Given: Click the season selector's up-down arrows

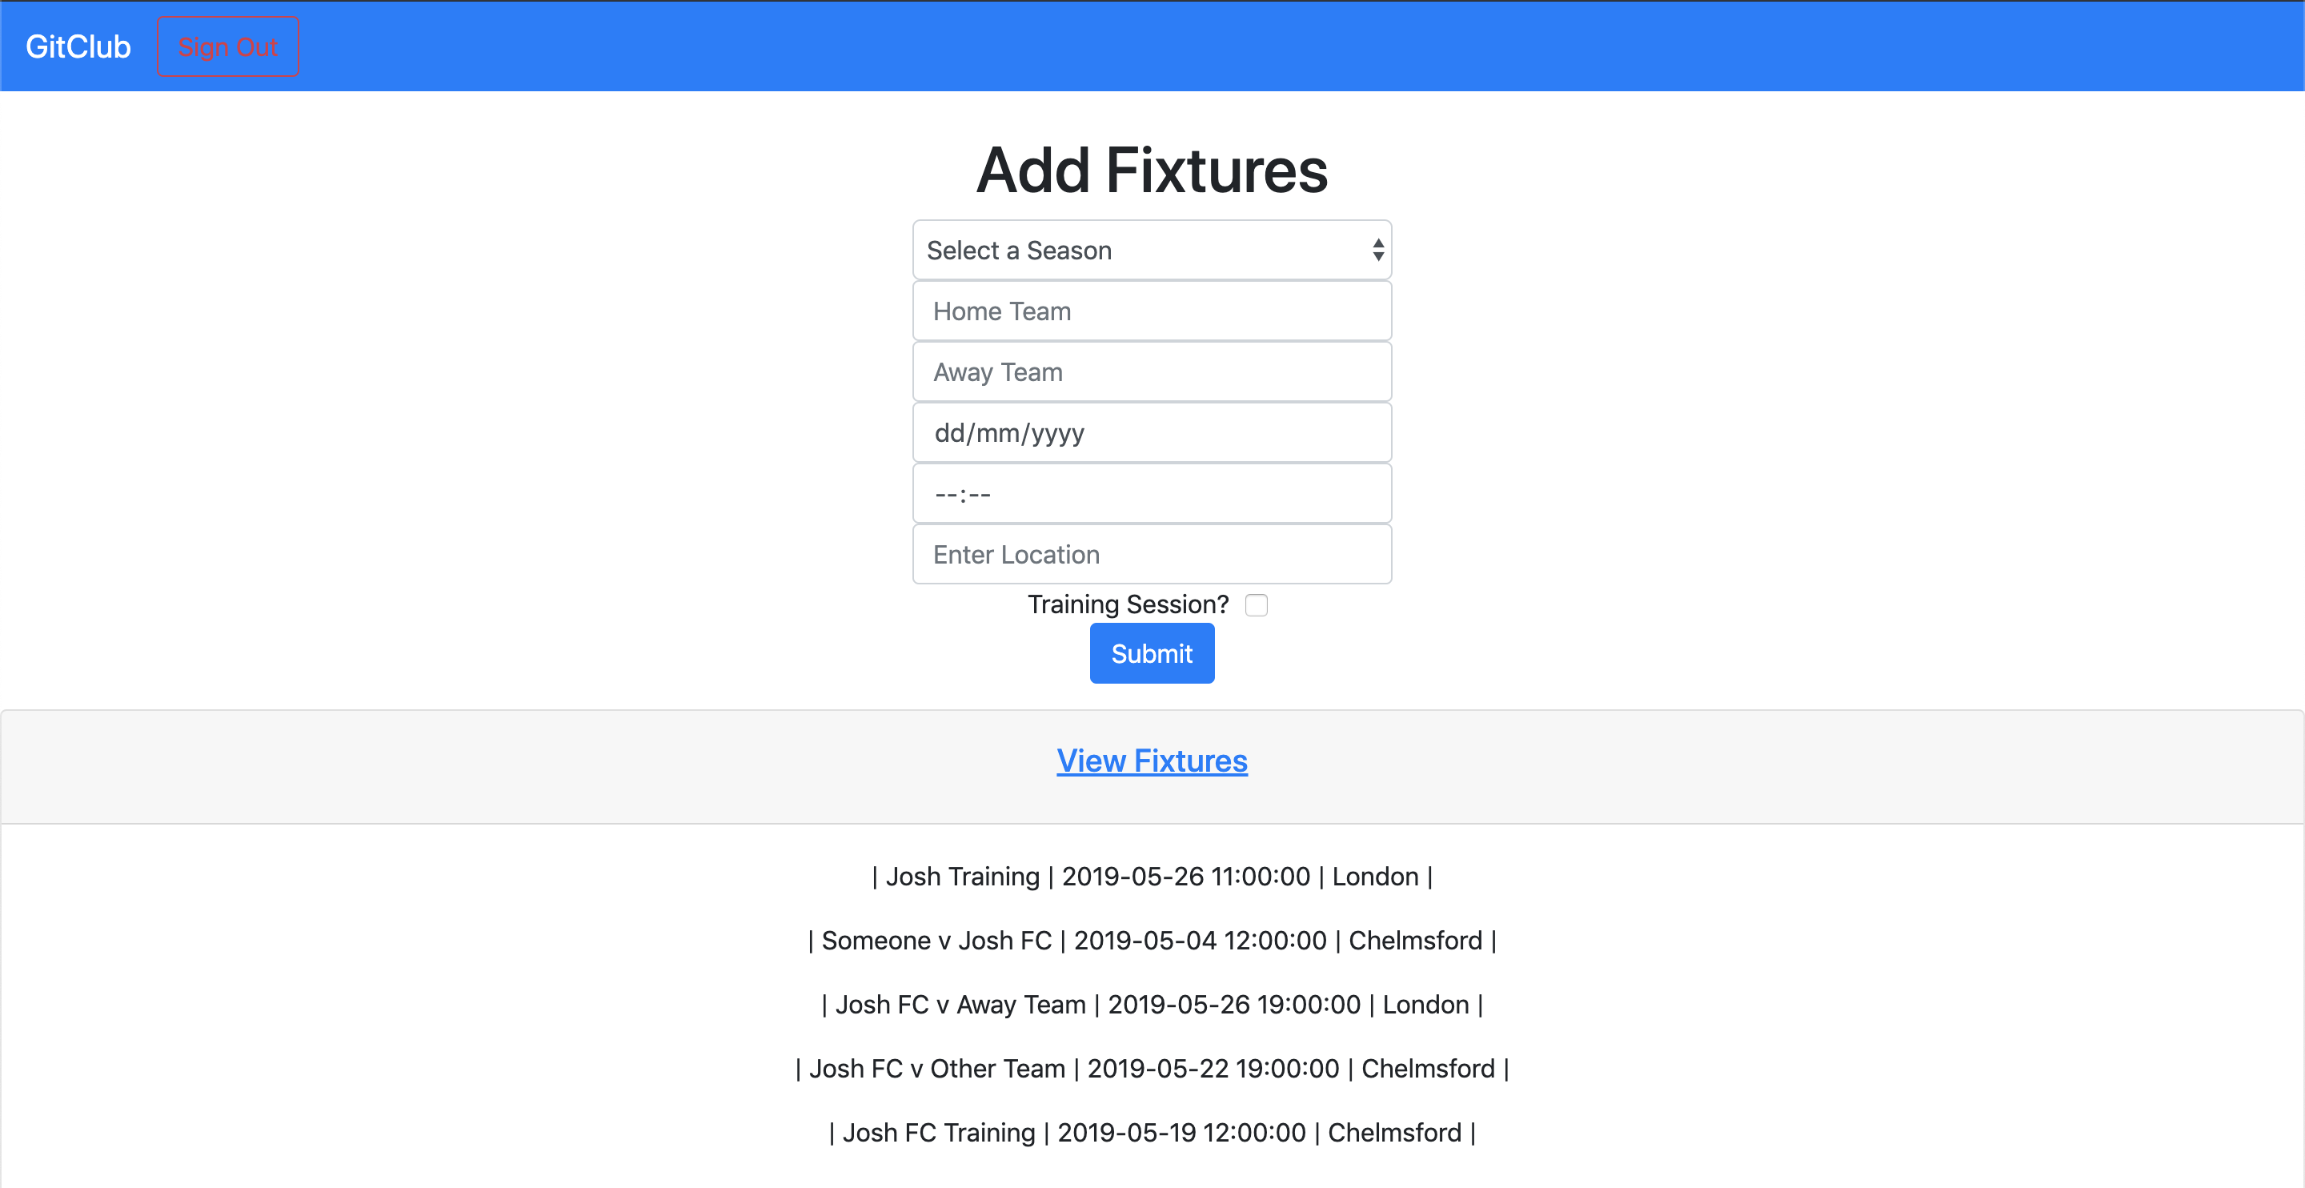Looking at the screenshot, I should 1378,251.
